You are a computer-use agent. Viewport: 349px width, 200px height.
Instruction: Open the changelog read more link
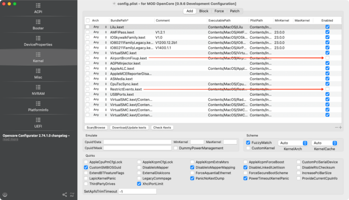(x=10, y=139)
